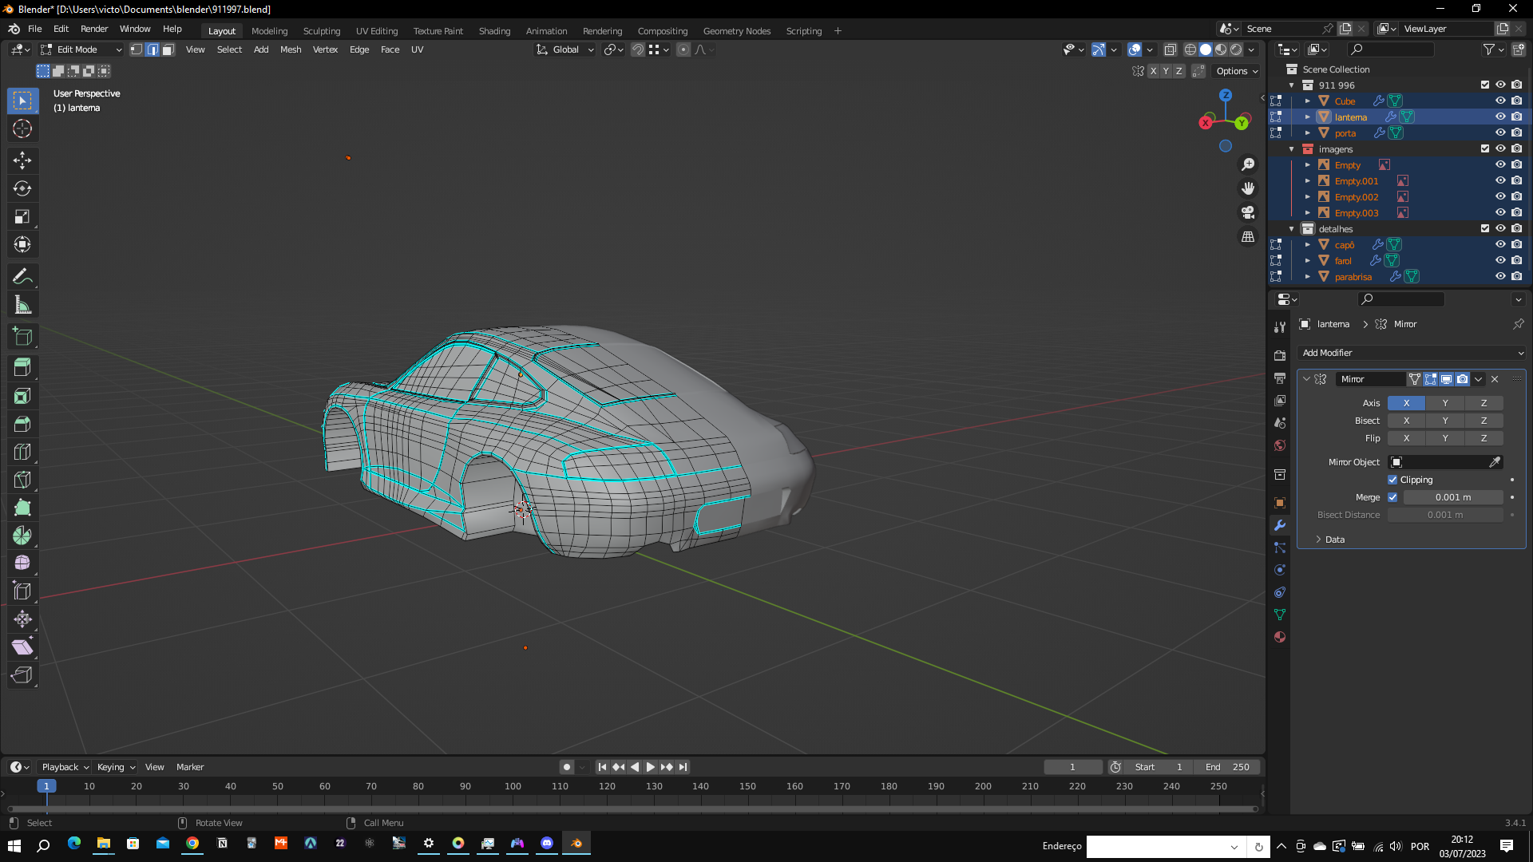Select the Bevel tool

click(x=22, y=424)
